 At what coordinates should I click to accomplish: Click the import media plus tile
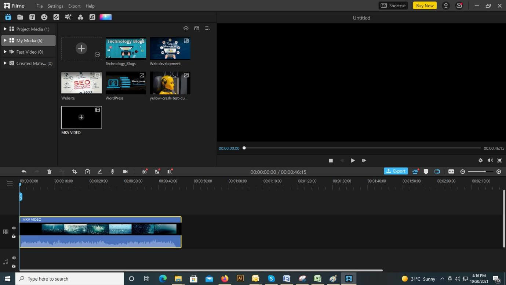point(81,48)
